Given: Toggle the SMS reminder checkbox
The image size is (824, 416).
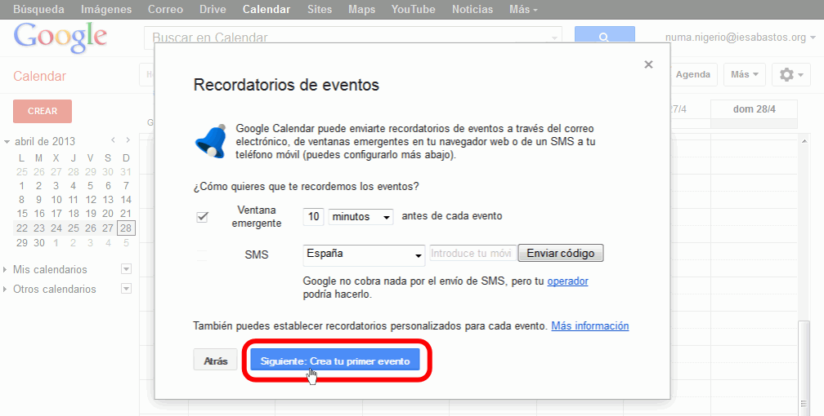Looking at the screenshot, I should point(203,255).
